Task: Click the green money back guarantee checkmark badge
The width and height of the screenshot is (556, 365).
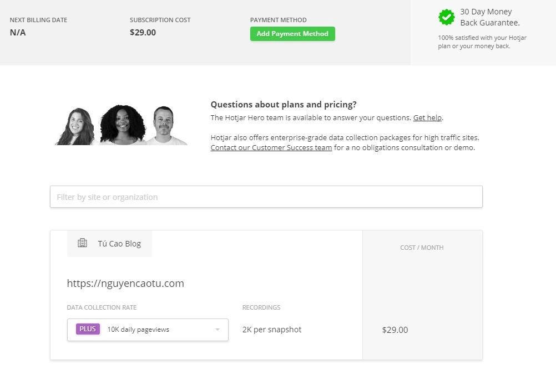Action: (446, 17)
